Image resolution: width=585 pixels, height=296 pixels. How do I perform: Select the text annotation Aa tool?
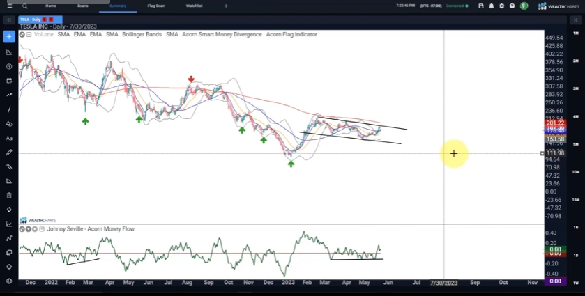pos(9,138)
